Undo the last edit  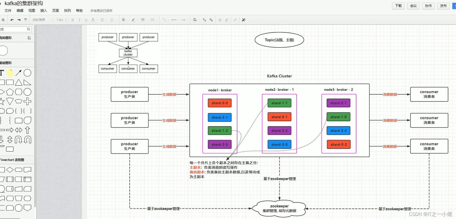12,20
